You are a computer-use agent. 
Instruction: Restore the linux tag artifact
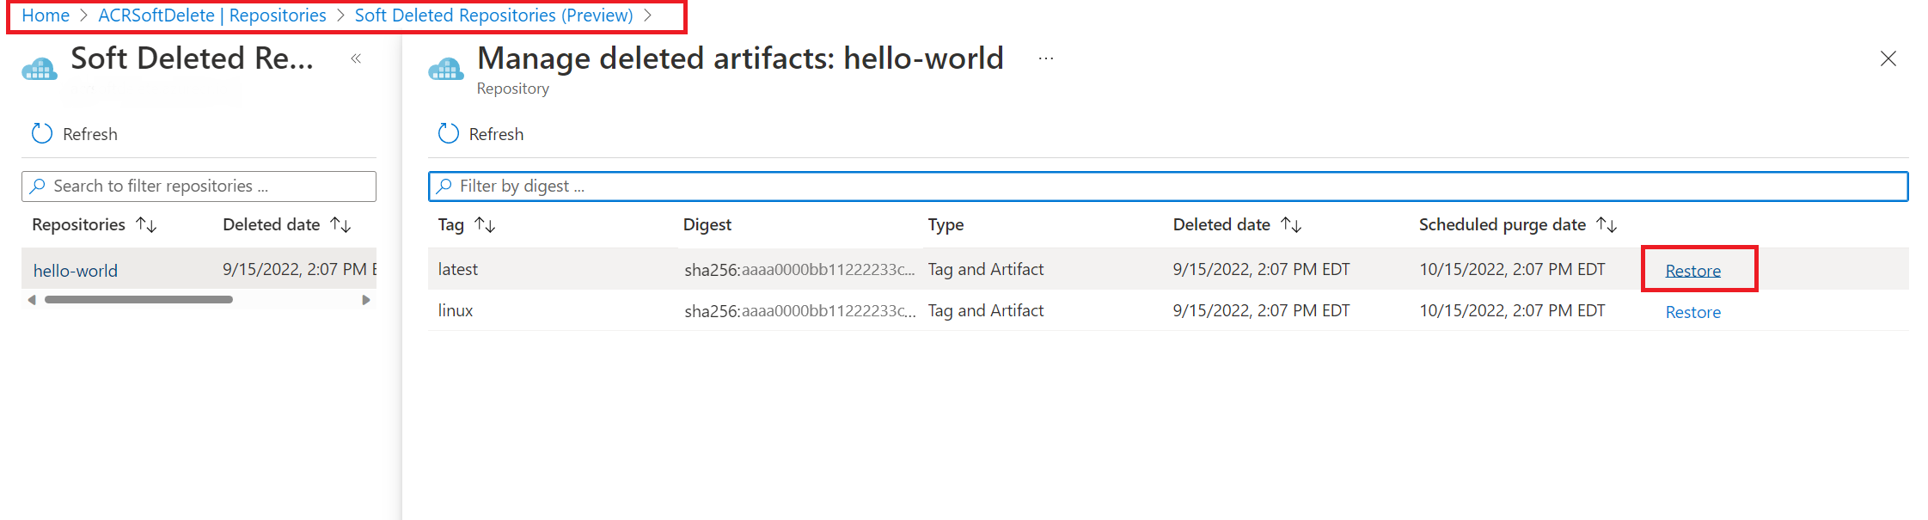tap(1693, 312)
